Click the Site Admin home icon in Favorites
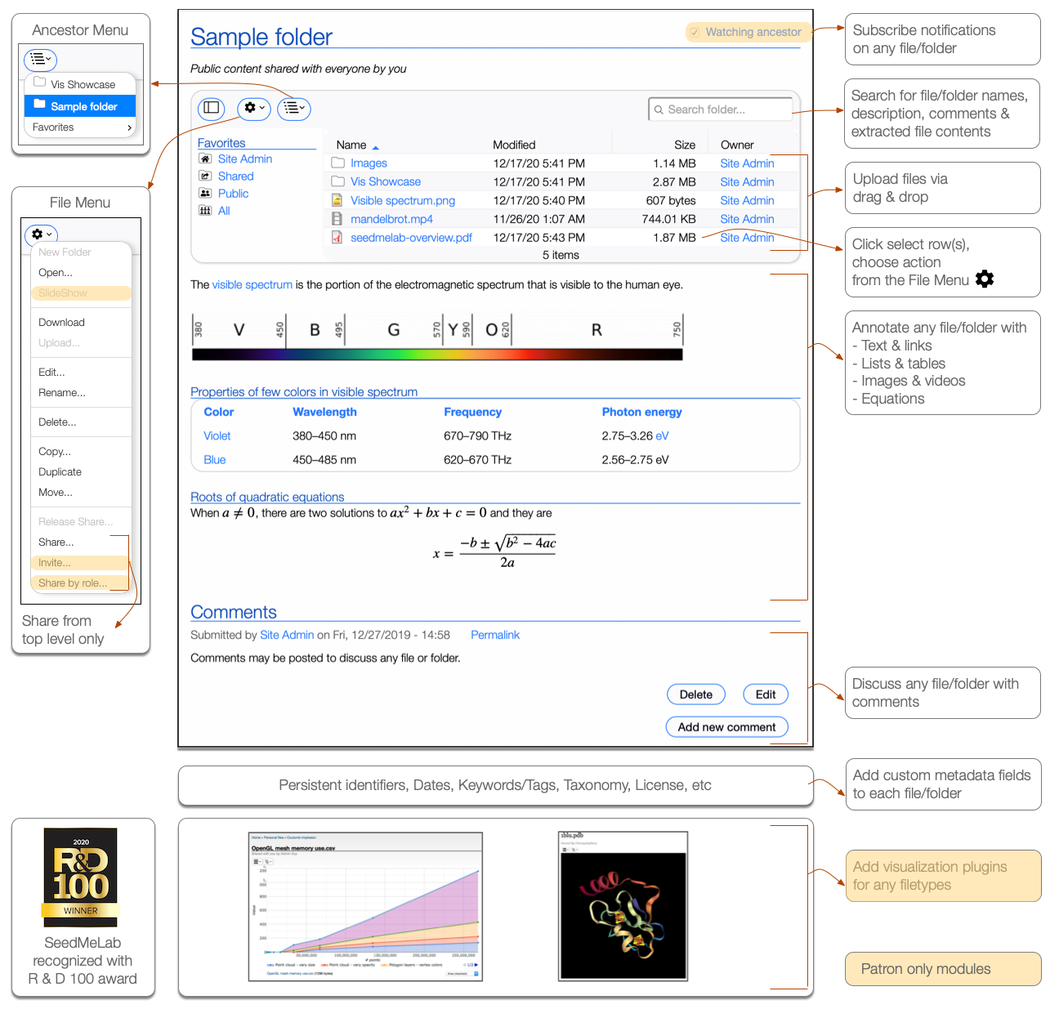This screenshot has height=1009, width=1050. click(205, 158)
